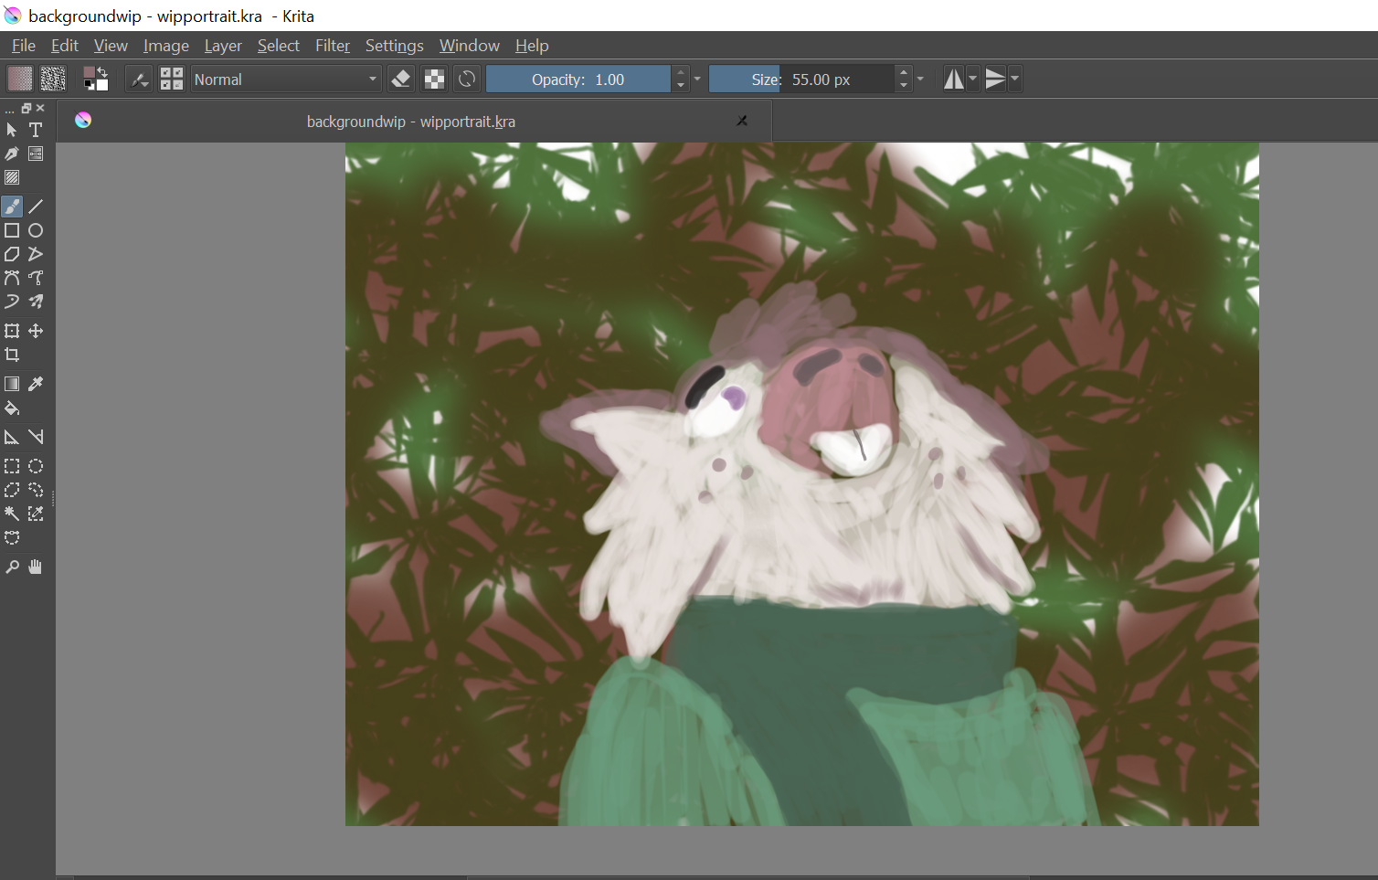Viewport: 1378px width, 880px height.
Task: Toggle preserve alpha checkerboard button
Action: [x=434, y=80]
